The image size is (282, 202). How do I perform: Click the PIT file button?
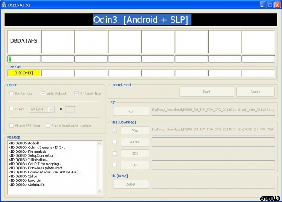pyautogui.click(x=131, y=111)
